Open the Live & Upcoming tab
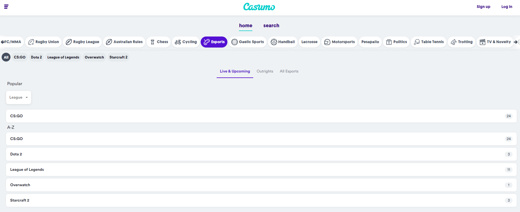The height and width of the screenshot is (212, 520). (235, 71)
